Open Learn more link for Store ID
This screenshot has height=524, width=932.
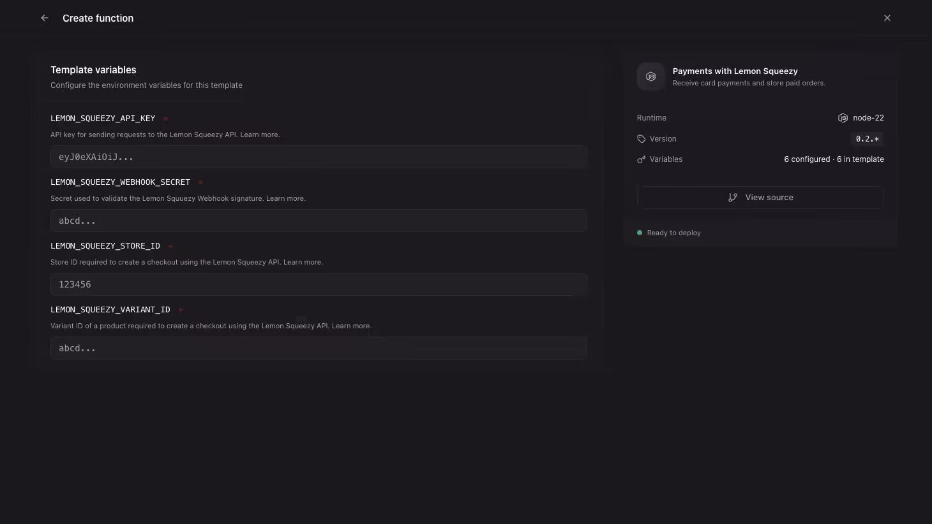(x=303, y=262)
